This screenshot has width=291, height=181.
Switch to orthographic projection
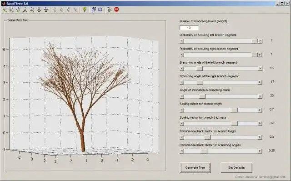point(94,9)
